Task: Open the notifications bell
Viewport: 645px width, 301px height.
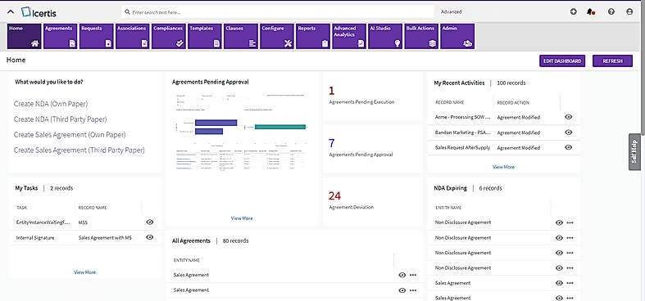Action: (x=591, y=12)
